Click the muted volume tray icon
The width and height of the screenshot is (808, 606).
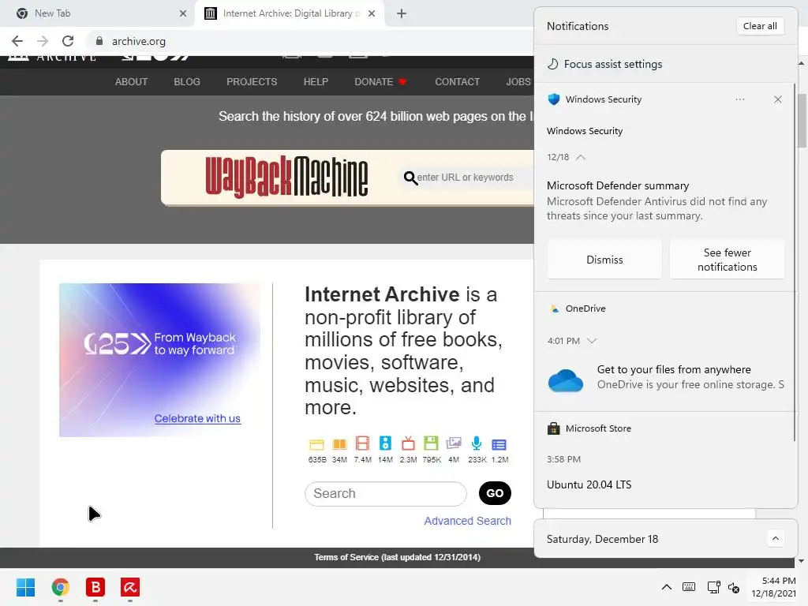coord(734,587)
